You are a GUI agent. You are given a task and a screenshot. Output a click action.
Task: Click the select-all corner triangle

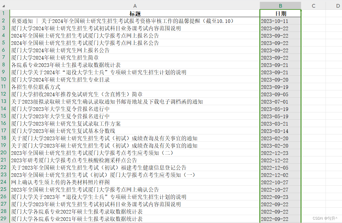[x=4, y=6]
